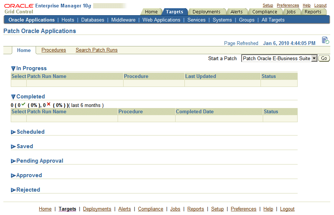Image resolution: width=334 pixels, height=215 pixels.
Task: Click the footer Compliance link
Action: (x=151, y=209)
